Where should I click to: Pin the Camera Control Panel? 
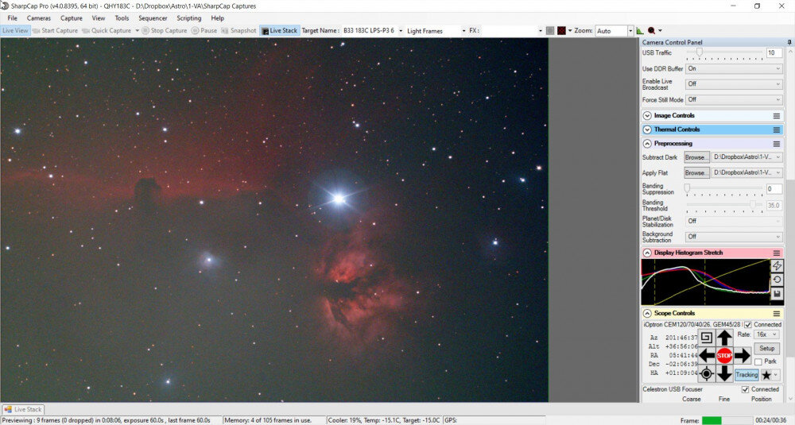tap(789, 42)
